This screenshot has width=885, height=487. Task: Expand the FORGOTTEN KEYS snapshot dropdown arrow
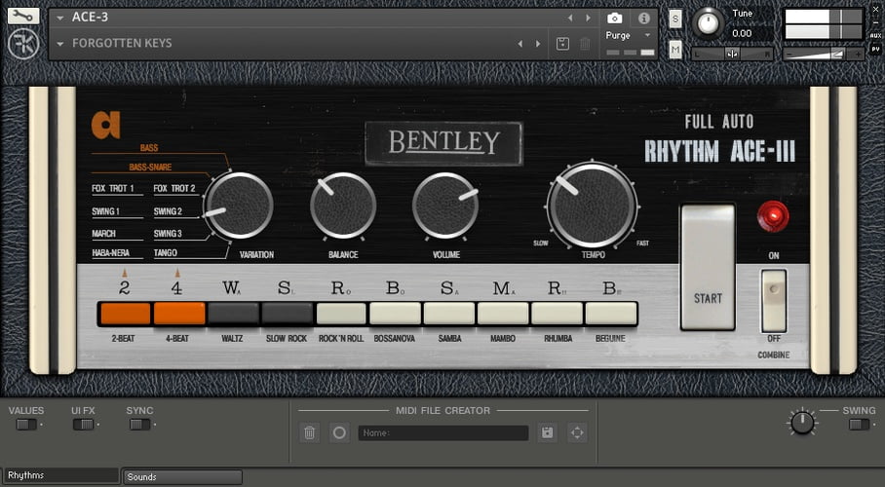coord(59,44)
